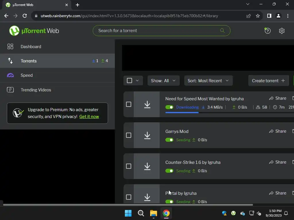
Task: Bookmark this page with the star icon
Action: pyautogui.click(x=258, y=16)
